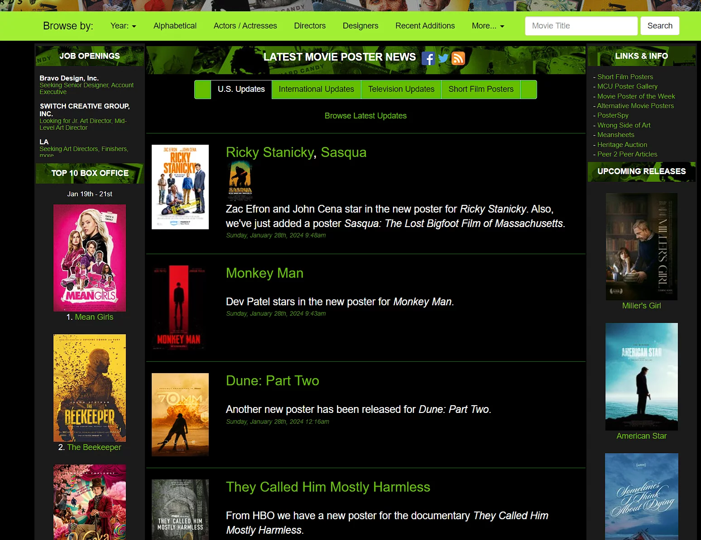Click the Twitter bird icon
This screenshot has height=540, width=701.
(x=443, y=58)
